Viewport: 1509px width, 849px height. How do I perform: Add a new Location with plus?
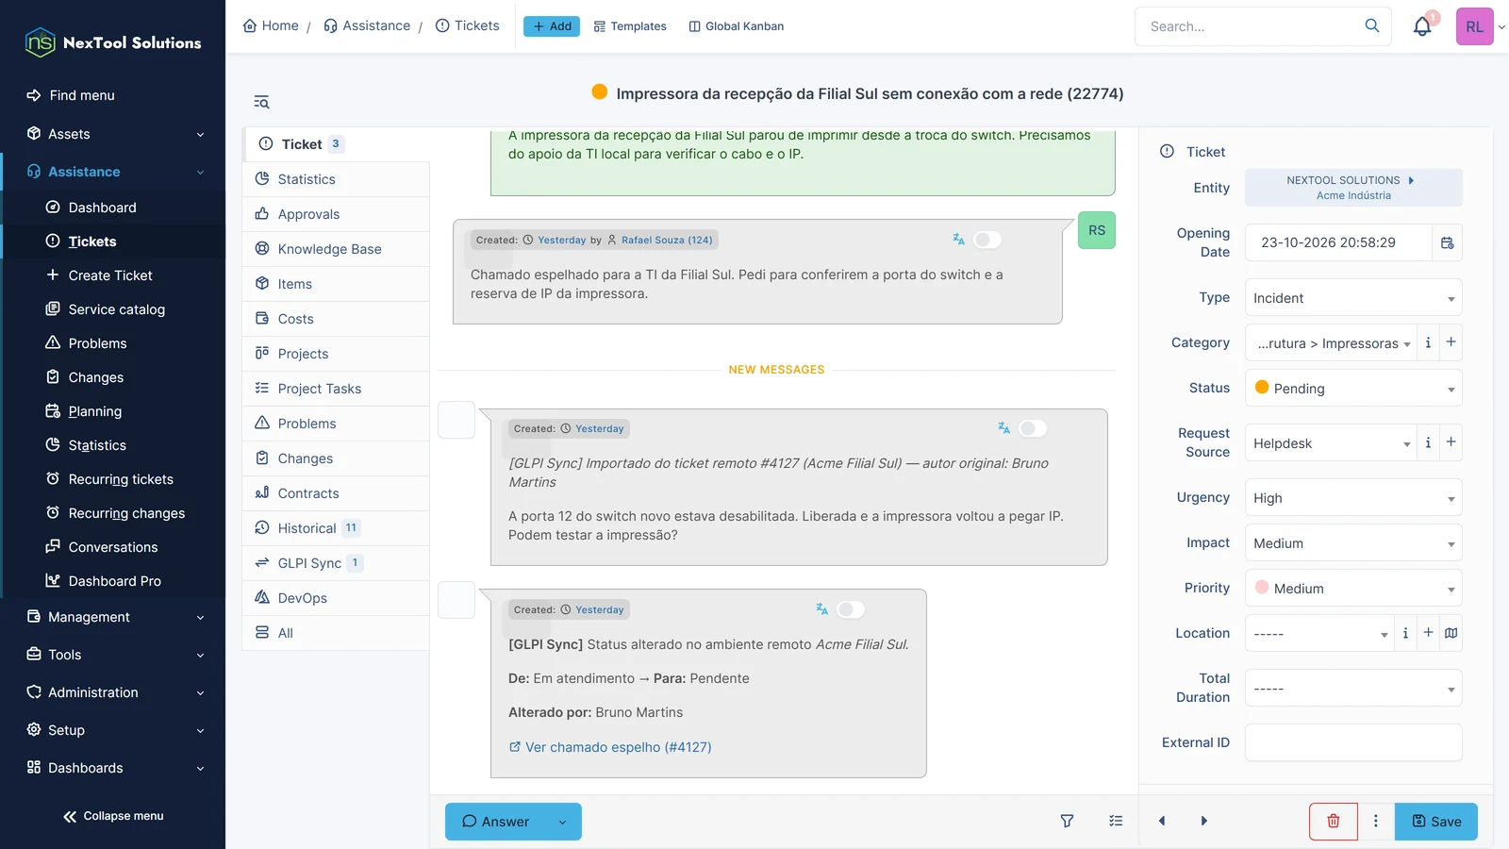click(1428, 633)
